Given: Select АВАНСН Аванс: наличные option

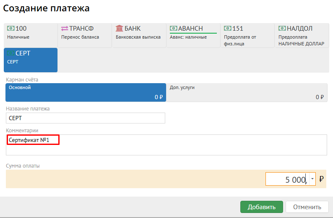Looking at the screenshot, I should point(193,35).
